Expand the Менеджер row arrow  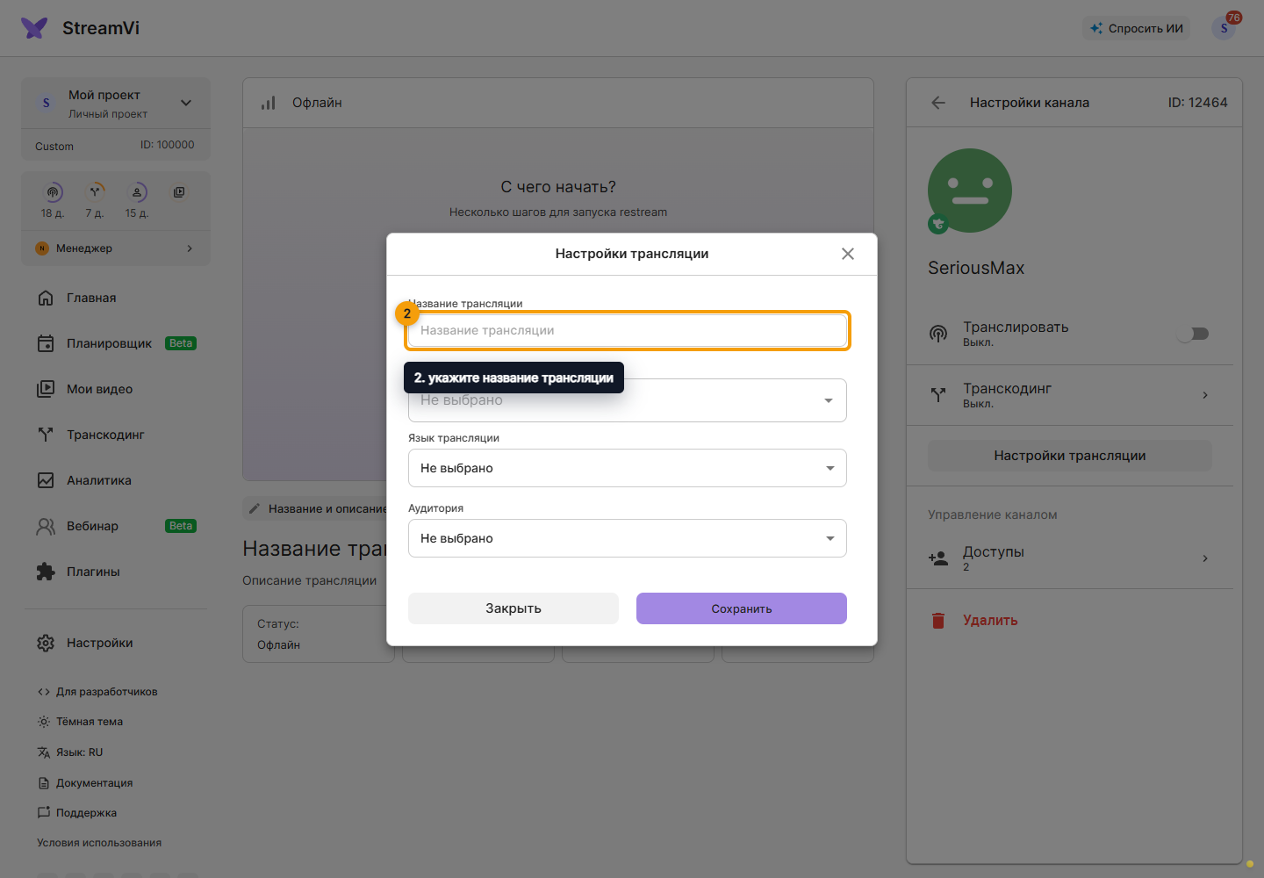pos(190,248)
